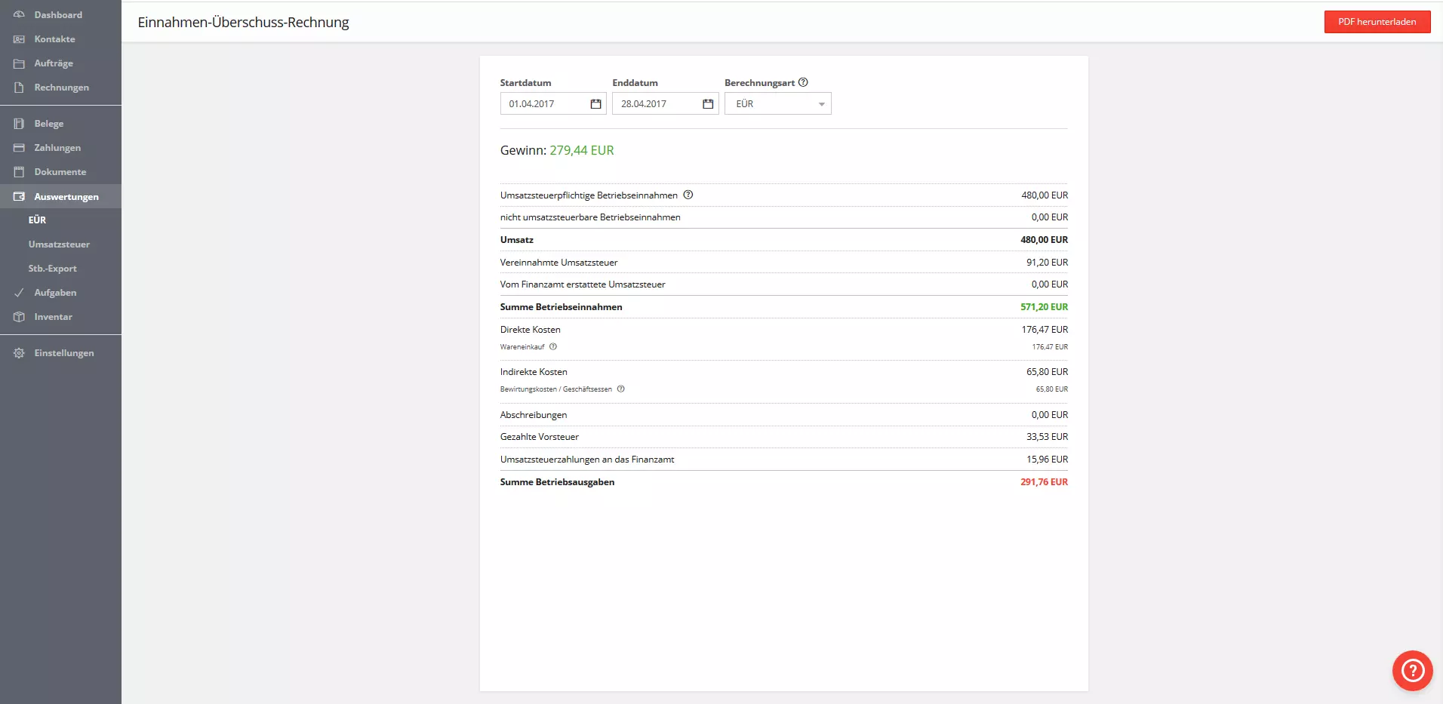Open Auswertungen in the sidebar
The image size is (1443, 704).
click(66, 197)
